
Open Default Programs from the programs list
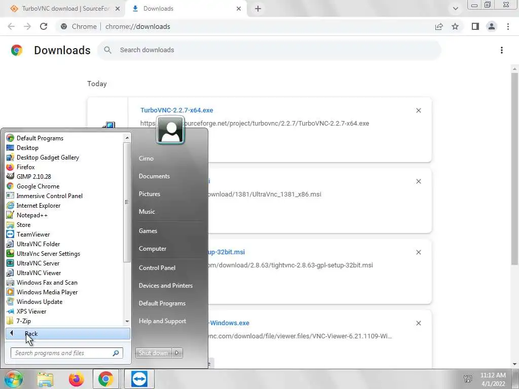(40, 138)
